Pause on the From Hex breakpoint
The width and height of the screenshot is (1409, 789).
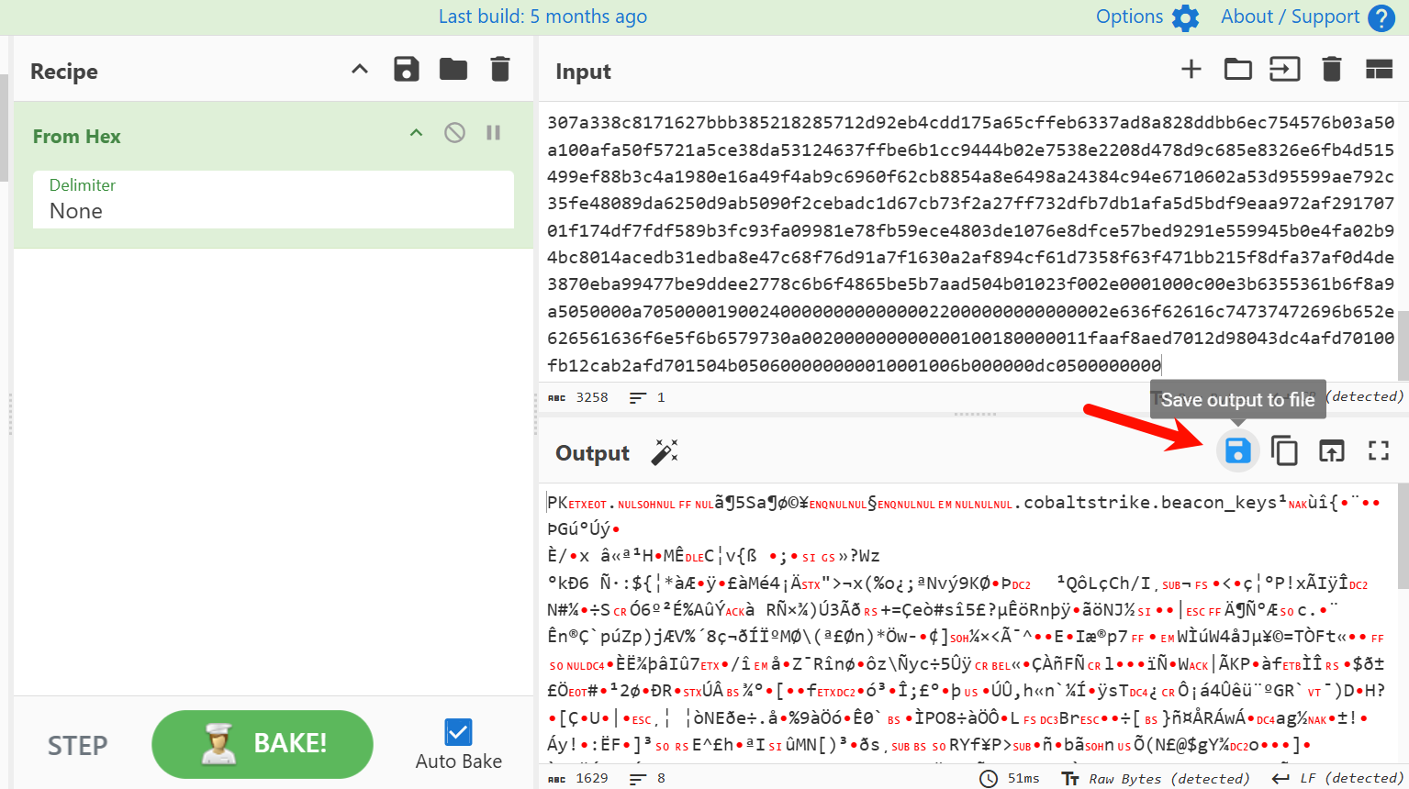[493, 133]
